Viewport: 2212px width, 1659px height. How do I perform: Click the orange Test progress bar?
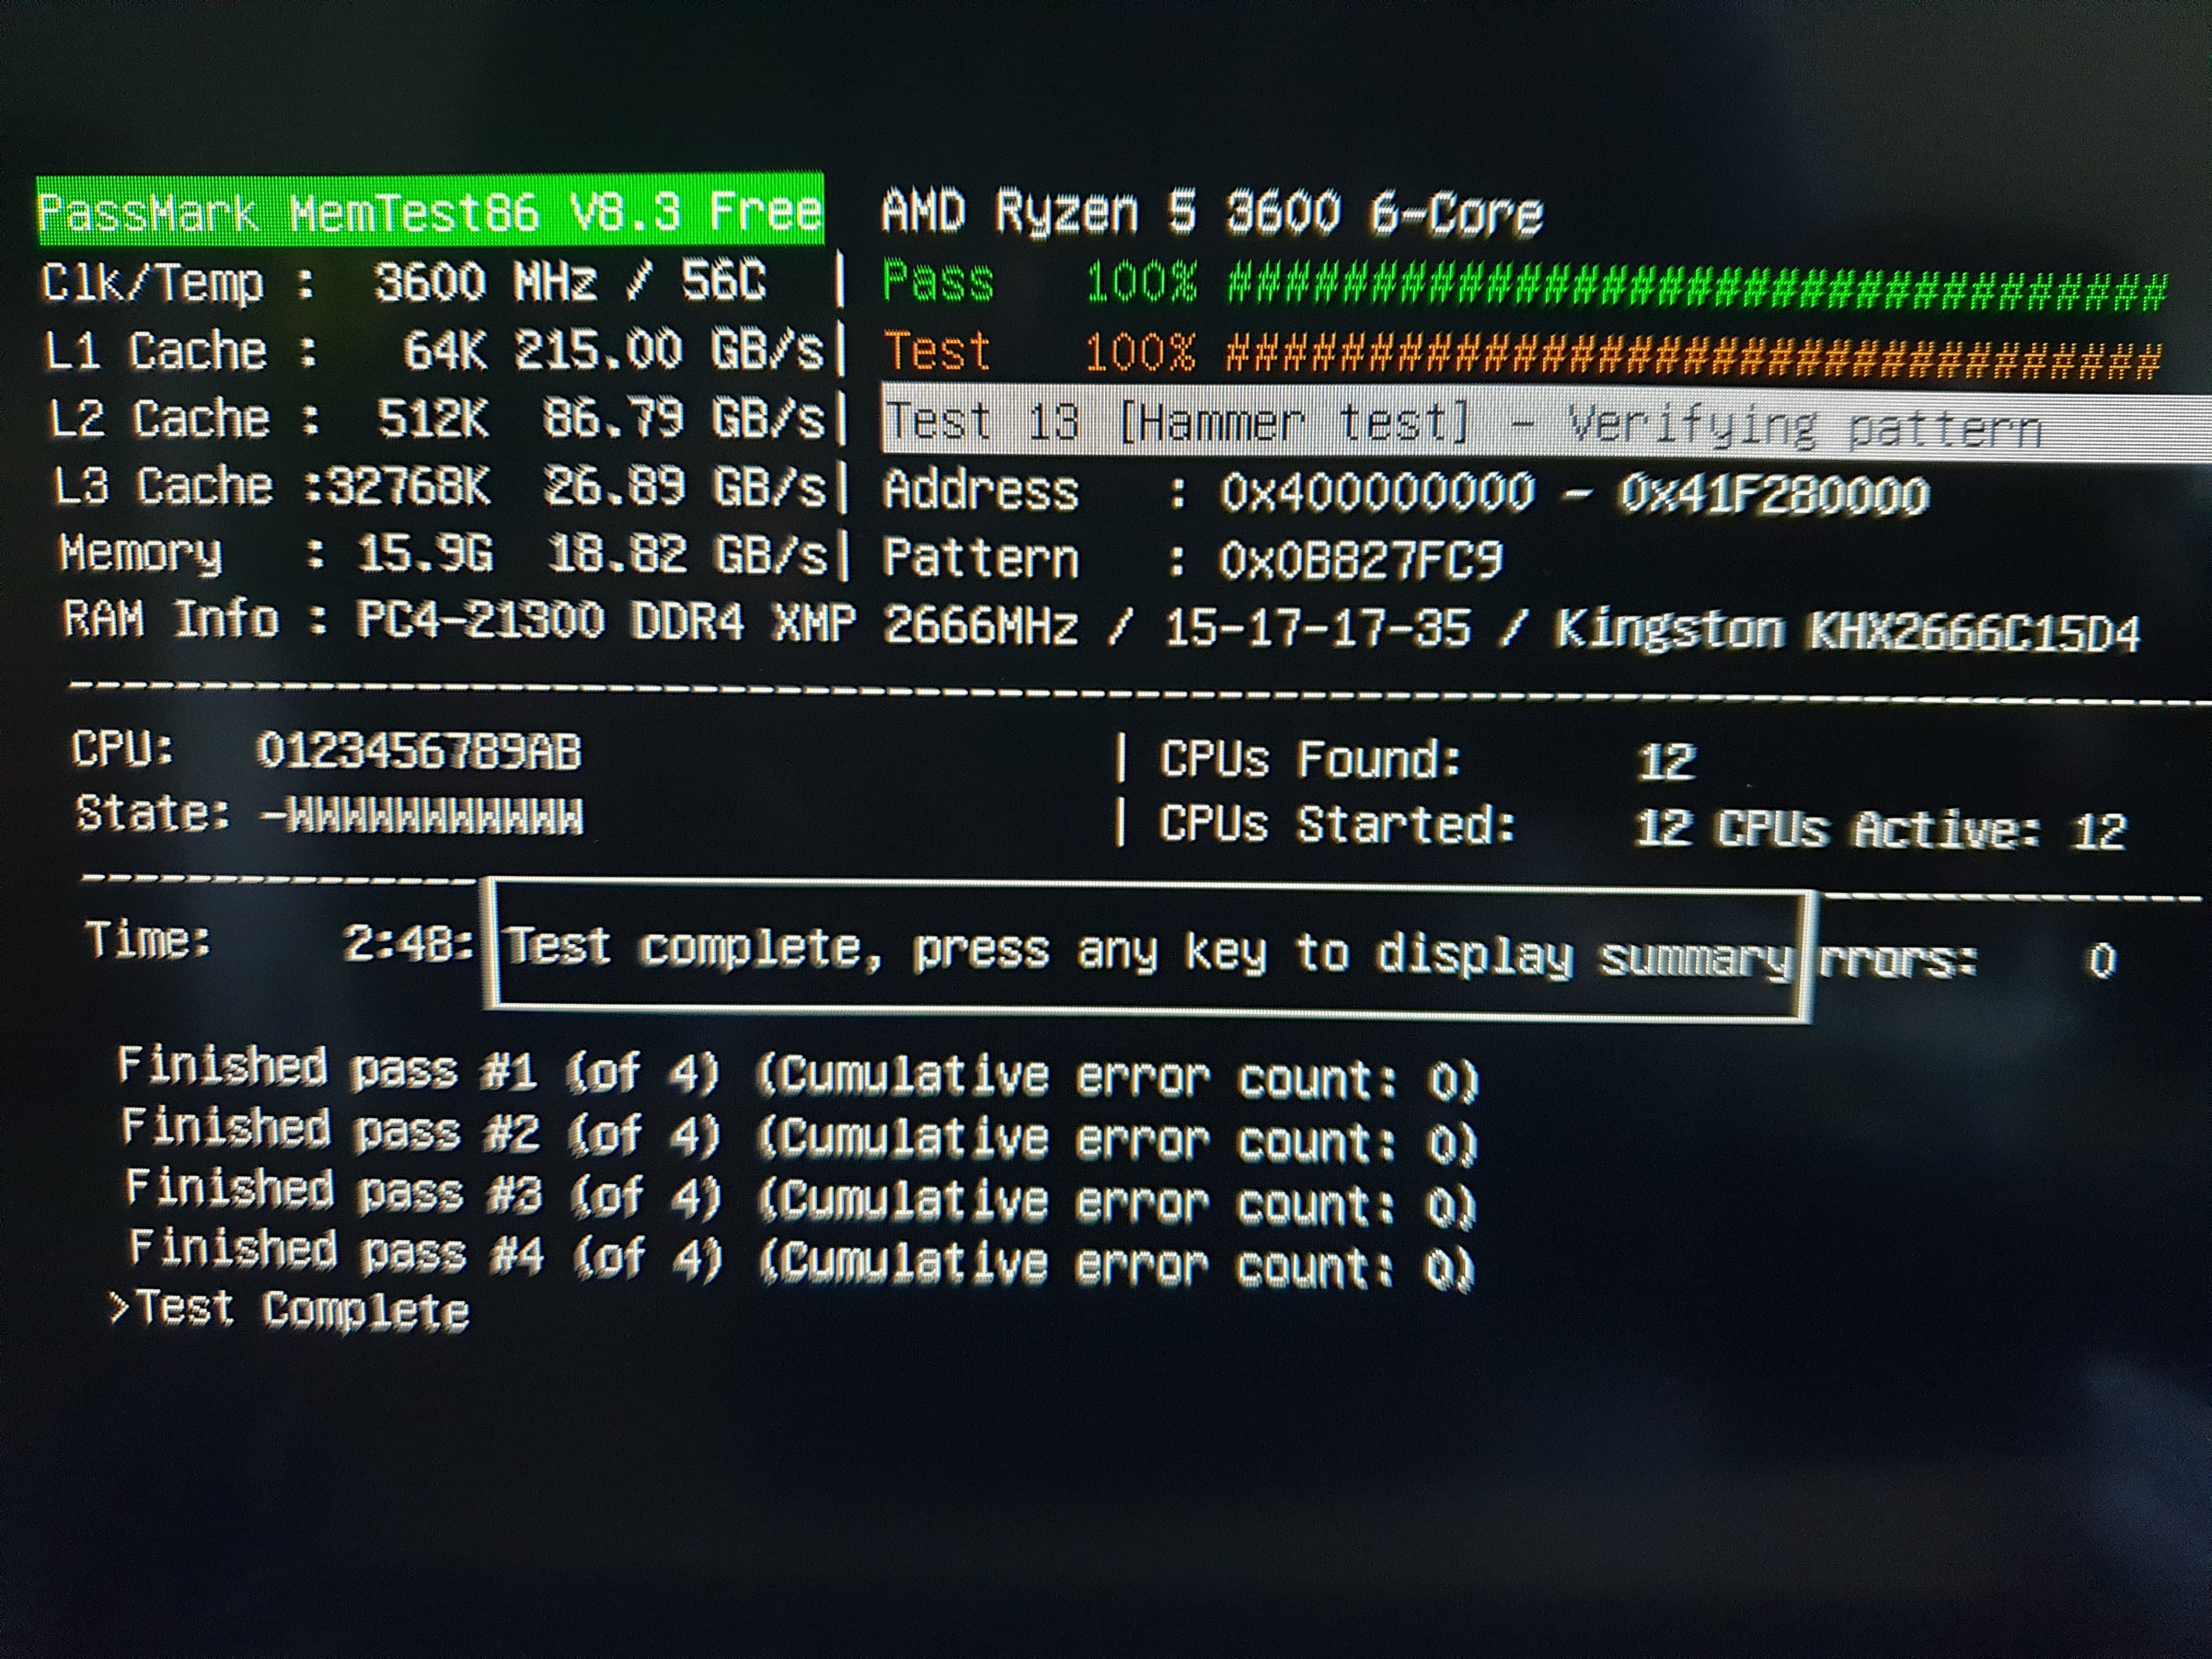[x=1692, y=357]
